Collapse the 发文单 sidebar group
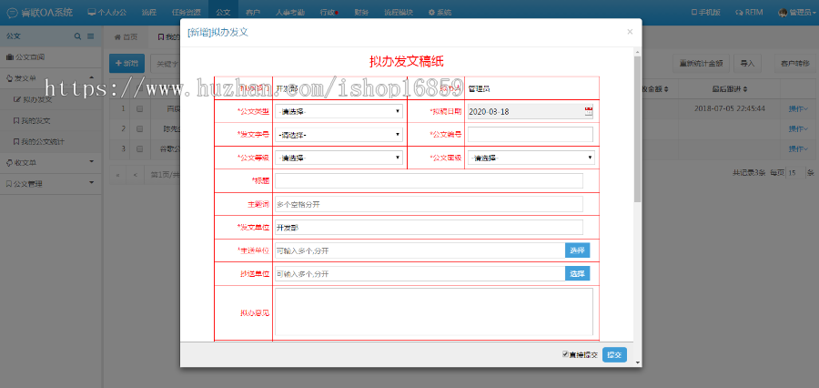This screenshot has width=819, height=388. click(x=51, y=78)
